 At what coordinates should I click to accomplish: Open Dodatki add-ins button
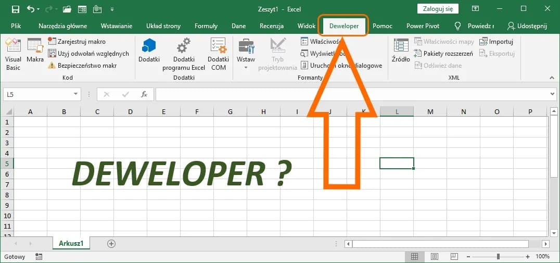point(149,50)
